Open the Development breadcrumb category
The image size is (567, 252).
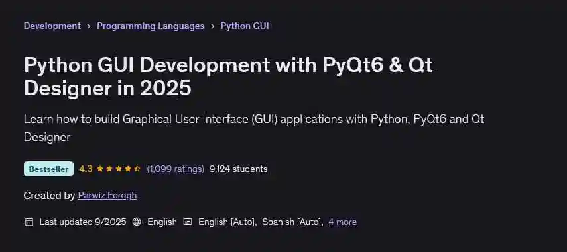coord(52,26)
